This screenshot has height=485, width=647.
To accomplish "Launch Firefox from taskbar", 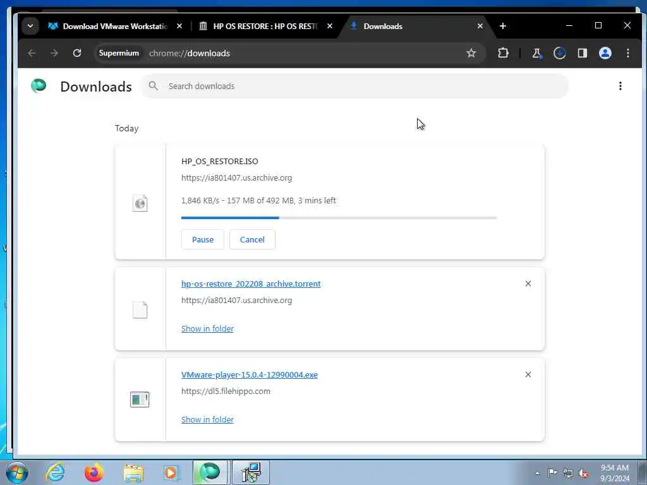I will 94,472.
